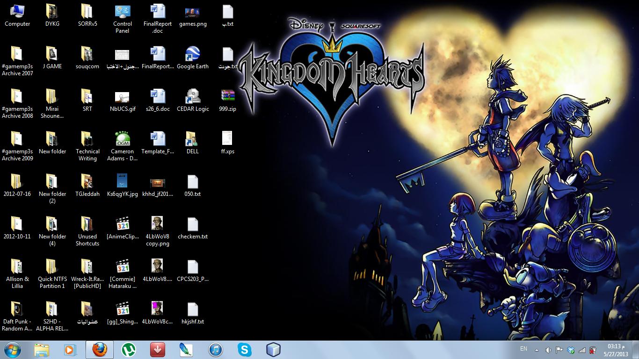Launch Windows Media Player from taskbar
Image resolution: width=639 pixels, height=359 pixels.
pos(70,350)
